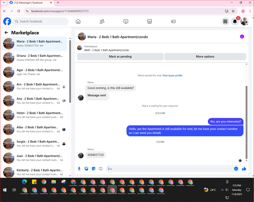This screenshot has height=202, width=254.
Task: Open a new browser tab
Action: (x=58, y=3)
